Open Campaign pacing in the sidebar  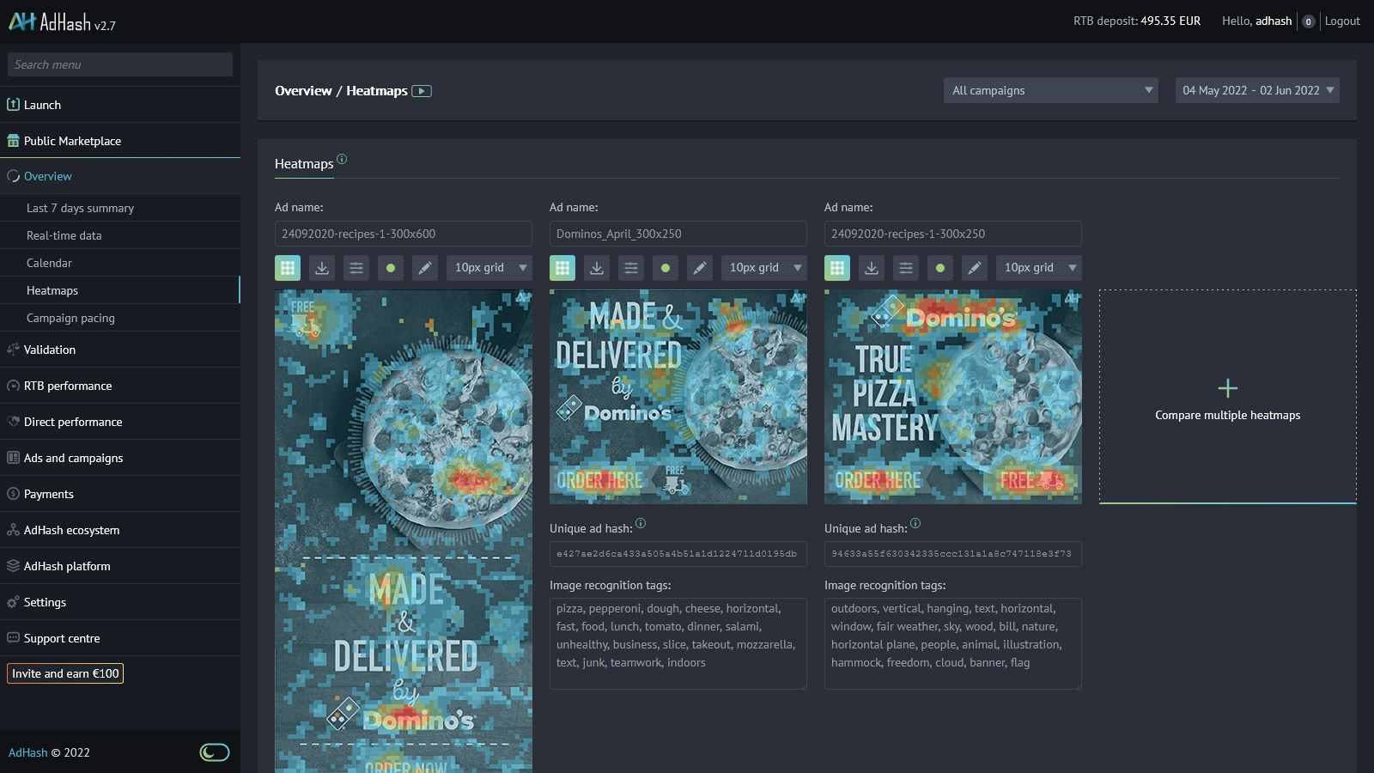(70, 318)
